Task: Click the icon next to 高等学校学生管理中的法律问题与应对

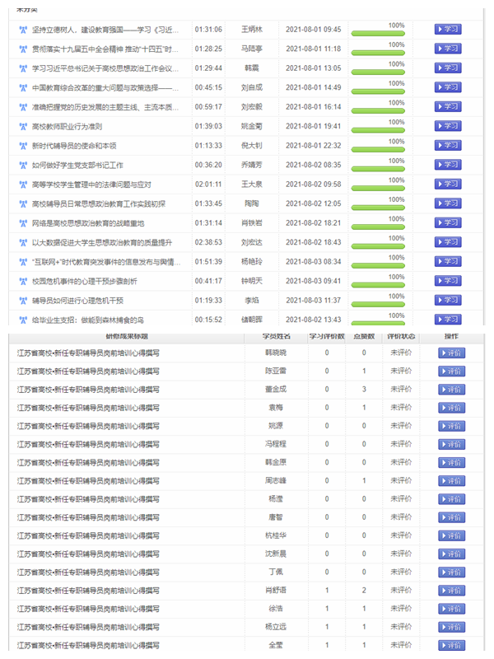Action: pos(22,185)
